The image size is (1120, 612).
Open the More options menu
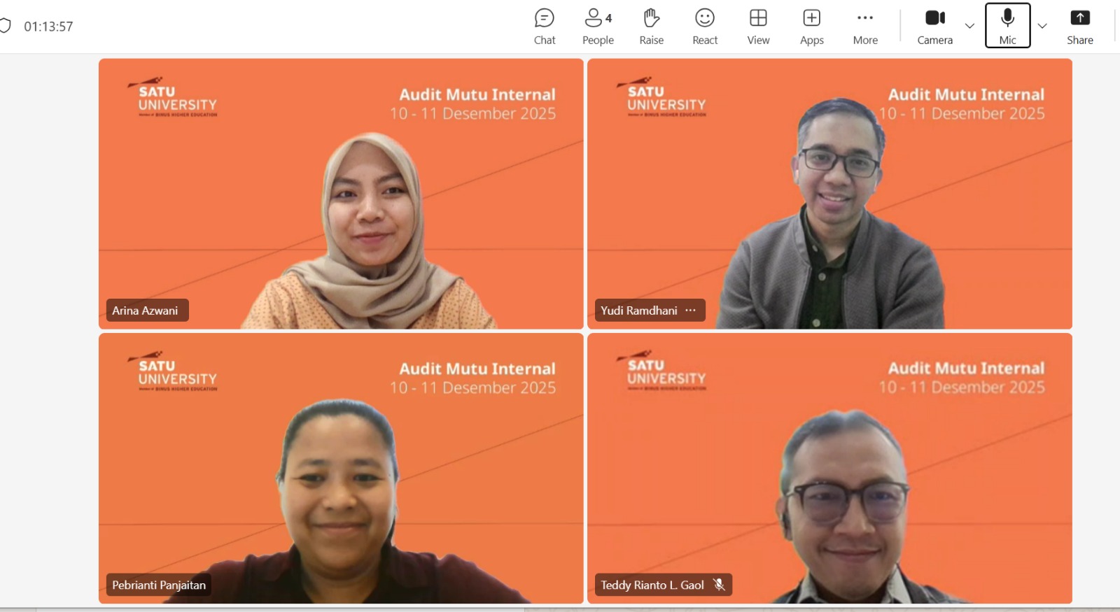[x=865, y=27]
